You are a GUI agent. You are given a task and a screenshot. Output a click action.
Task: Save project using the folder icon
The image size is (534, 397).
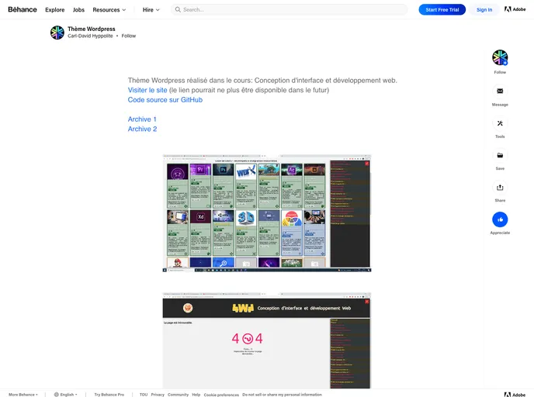click(x=500, y=155)
